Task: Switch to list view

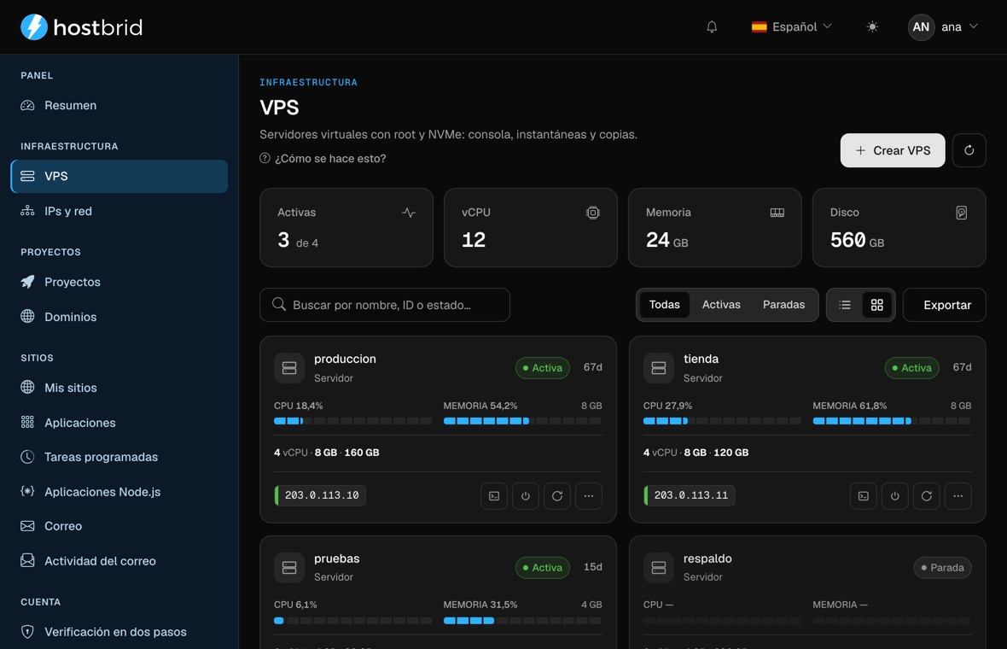Action: click(x=845, y=305)
